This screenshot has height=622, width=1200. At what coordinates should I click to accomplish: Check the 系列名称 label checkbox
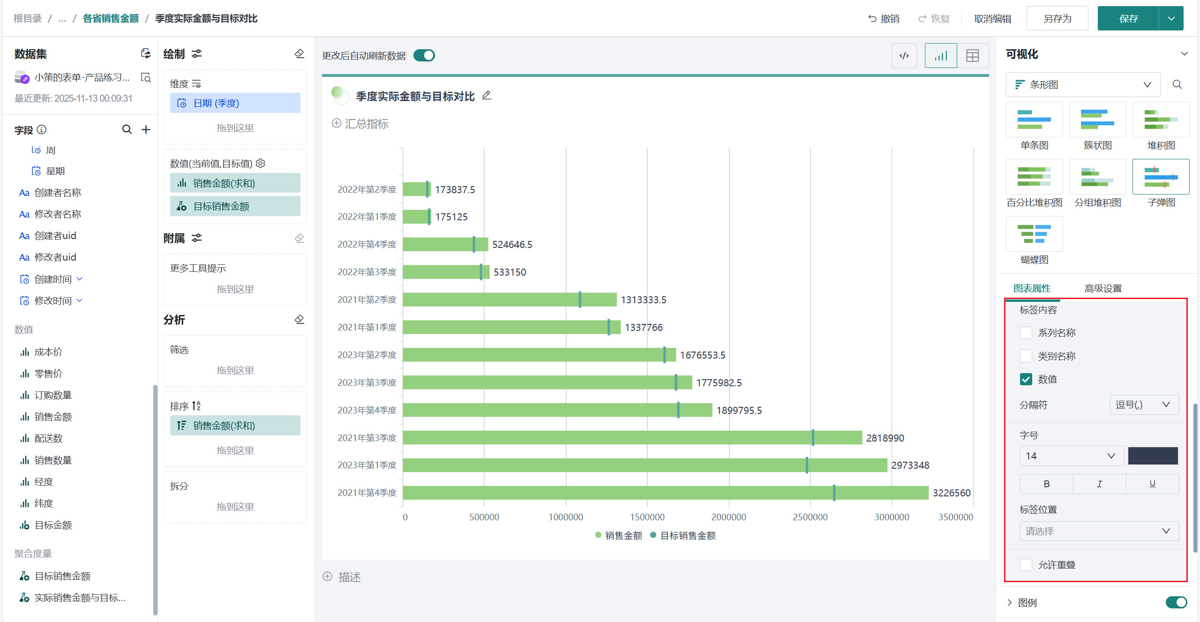(x=1026, y=333)
